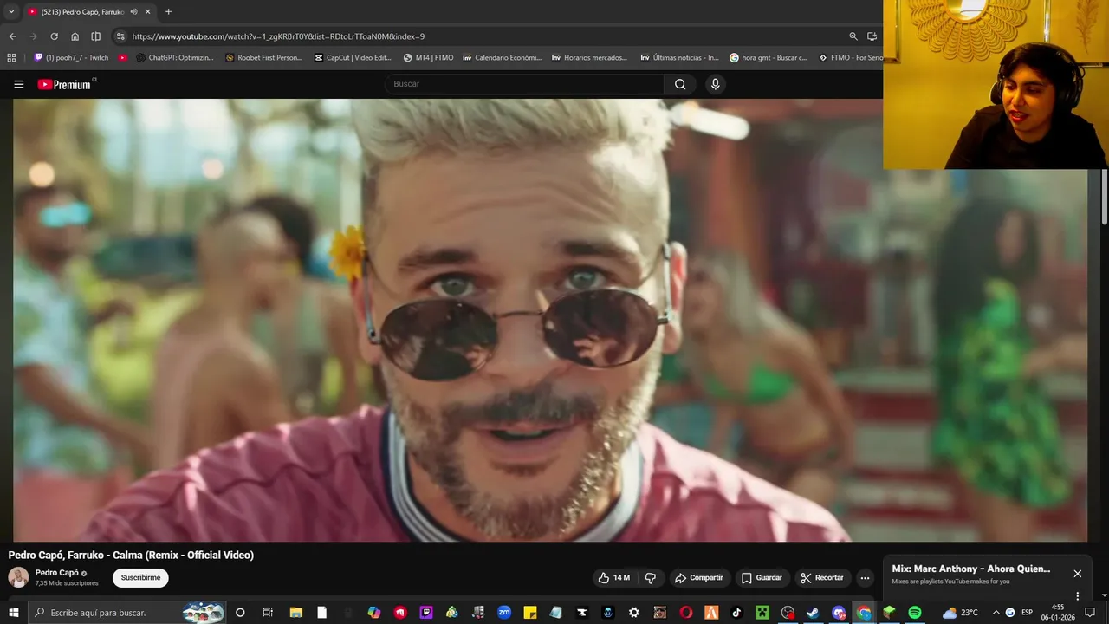
Task: Reload the current page
Action: pos(54,36)
